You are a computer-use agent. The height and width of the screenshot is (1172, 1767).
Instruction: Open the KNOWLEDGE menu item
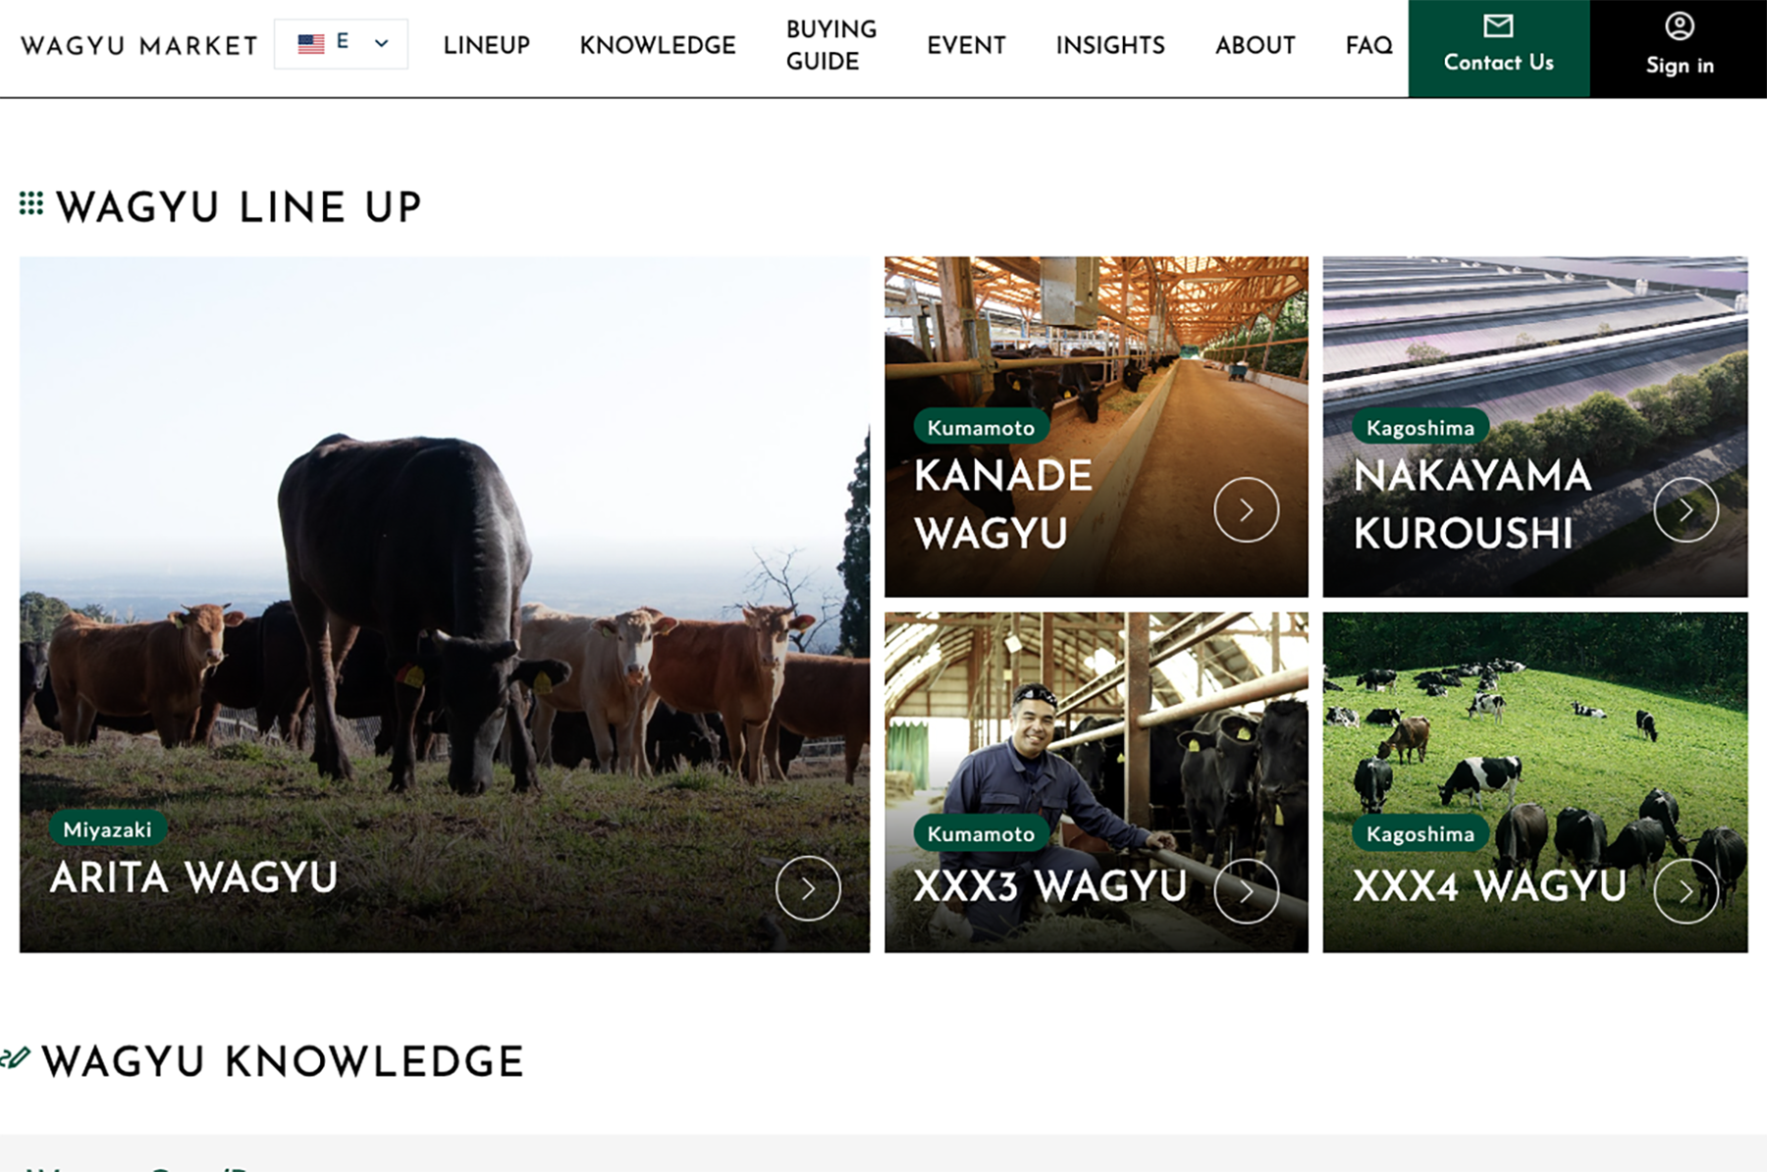[658, 45]
